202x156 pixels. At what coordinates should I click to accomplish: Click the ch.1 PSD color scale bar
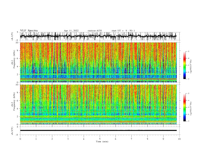[184, 65]
